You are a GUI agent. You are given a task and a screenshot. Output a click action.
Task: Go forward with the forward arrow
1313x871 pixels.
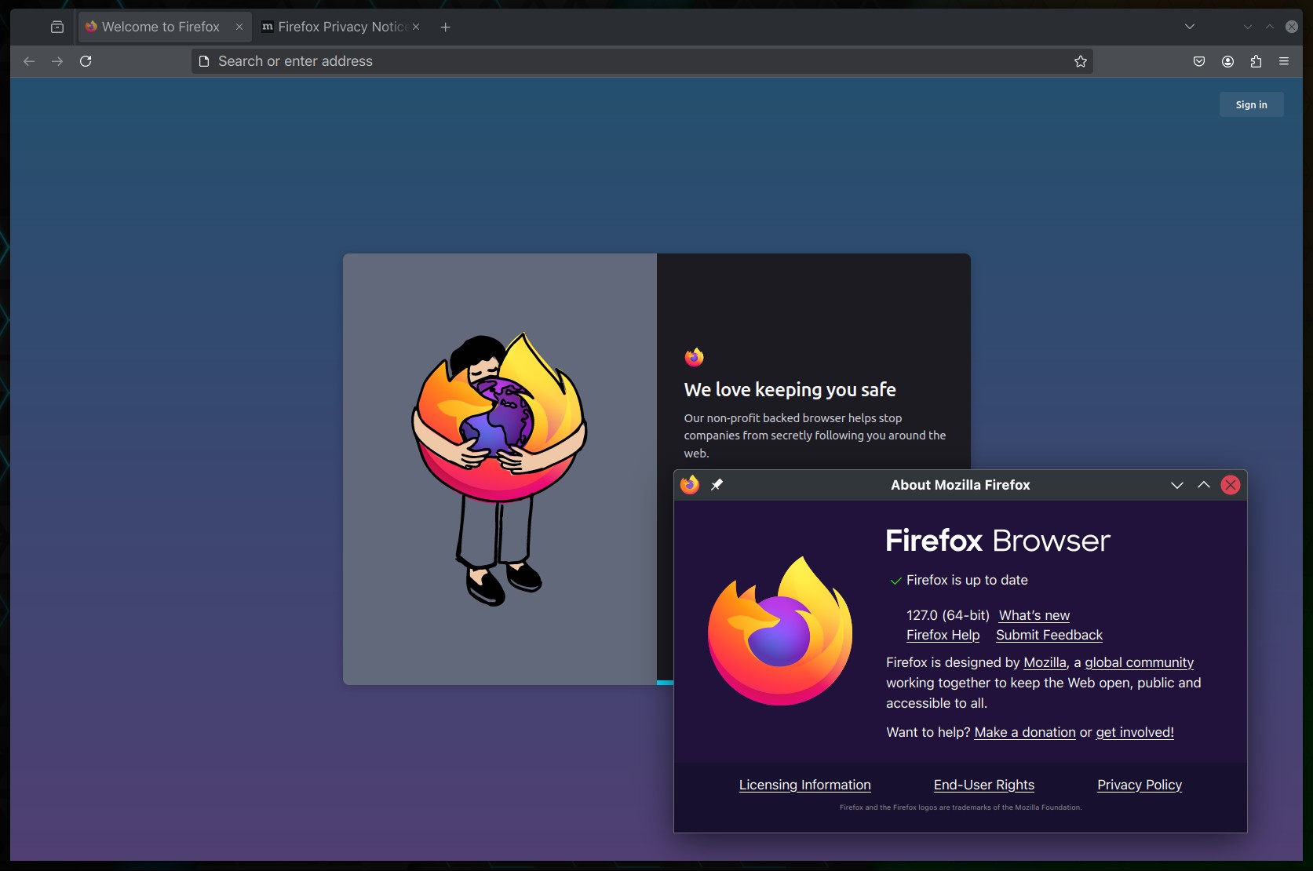57,61
